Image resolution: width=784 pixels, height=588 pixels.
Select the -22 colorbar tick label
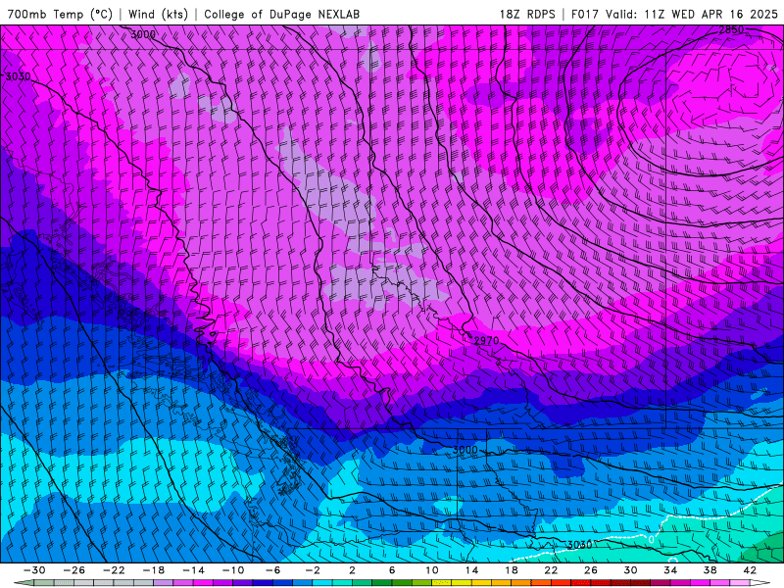tap(114, 570)
